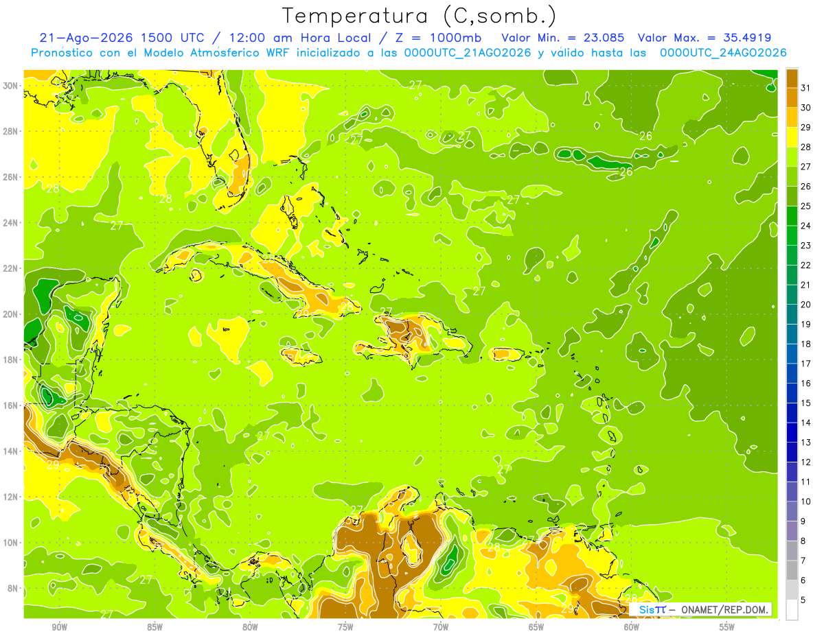Image resolution: width=824 pixels, height=636 pixels.
Task: Click the "ONAMET/REP.DOM." credit label
Action: (724, 610)
